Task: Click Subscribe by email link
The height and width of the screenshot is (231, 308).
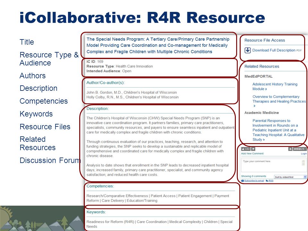Action: click(254, 181)
